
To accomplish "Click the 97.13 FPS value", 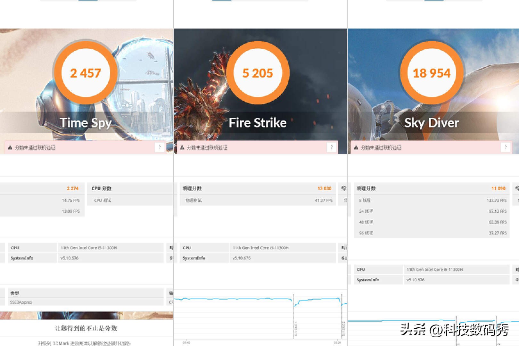I will [498, 211].
